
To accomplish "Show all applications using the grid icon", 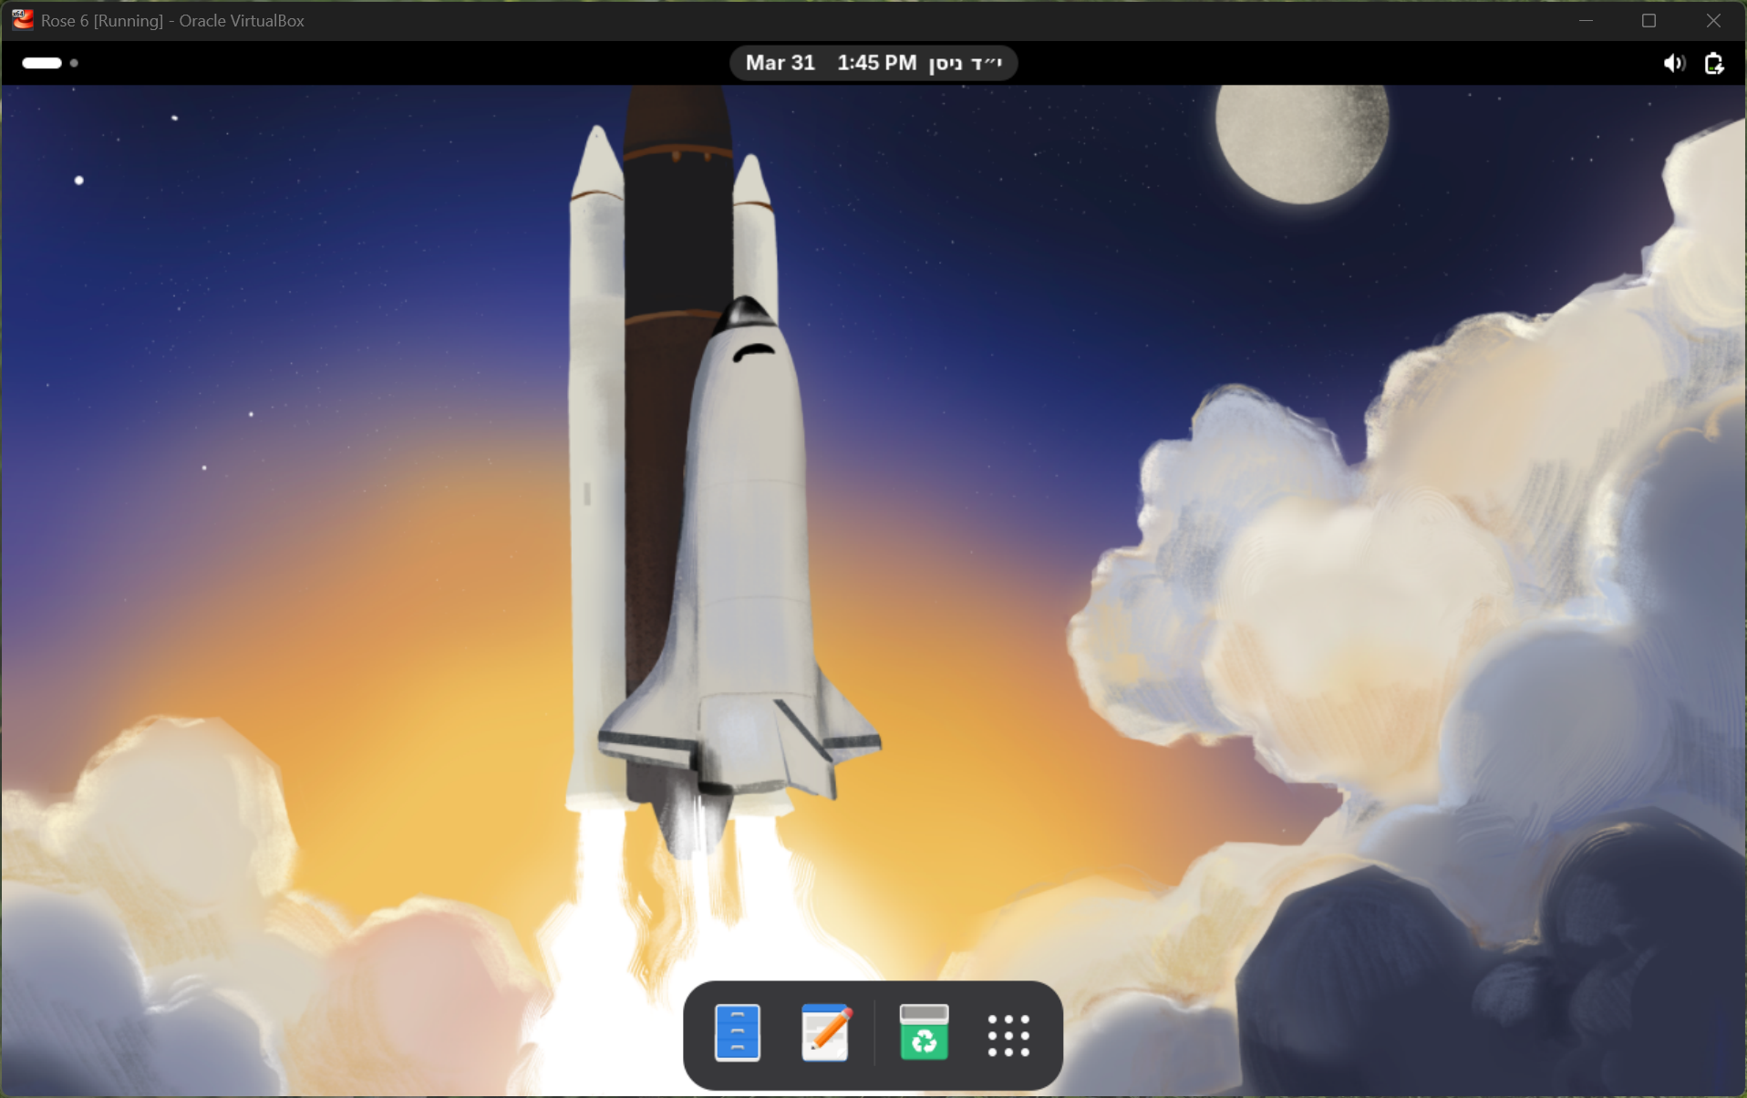I will pos(1008,1035).
